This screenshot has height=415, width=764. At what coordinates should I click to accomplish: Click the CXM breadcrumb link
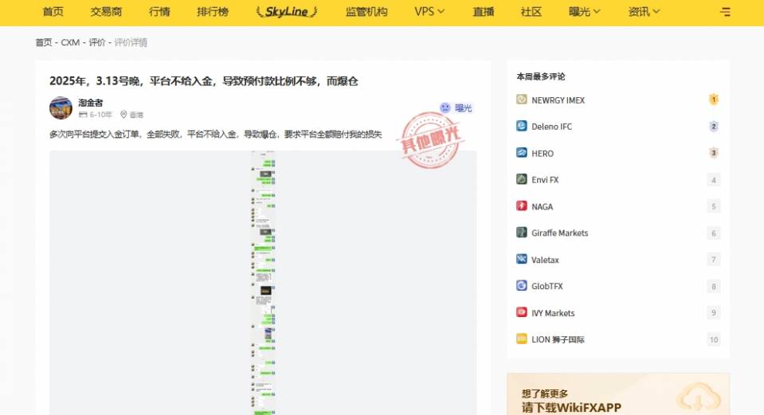pyautogui.click(x=70, y=42)
